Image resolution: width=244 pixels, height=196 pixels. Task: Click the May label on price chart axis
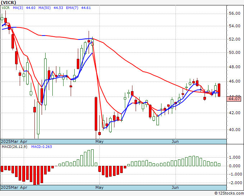coord(99,141)
